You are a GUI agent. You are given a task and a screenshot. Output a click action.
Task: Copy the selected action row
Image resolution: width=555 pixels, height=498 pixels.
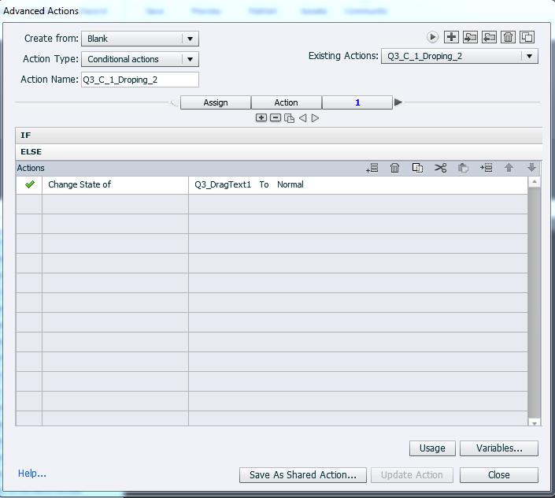[x=418, y=168]
